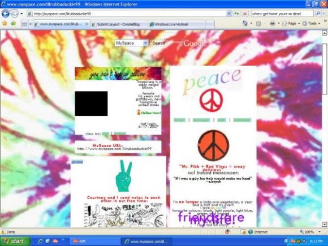
Task: Click the Show Desktop Quick Launch icon
Action: click(x=48, y=241)
